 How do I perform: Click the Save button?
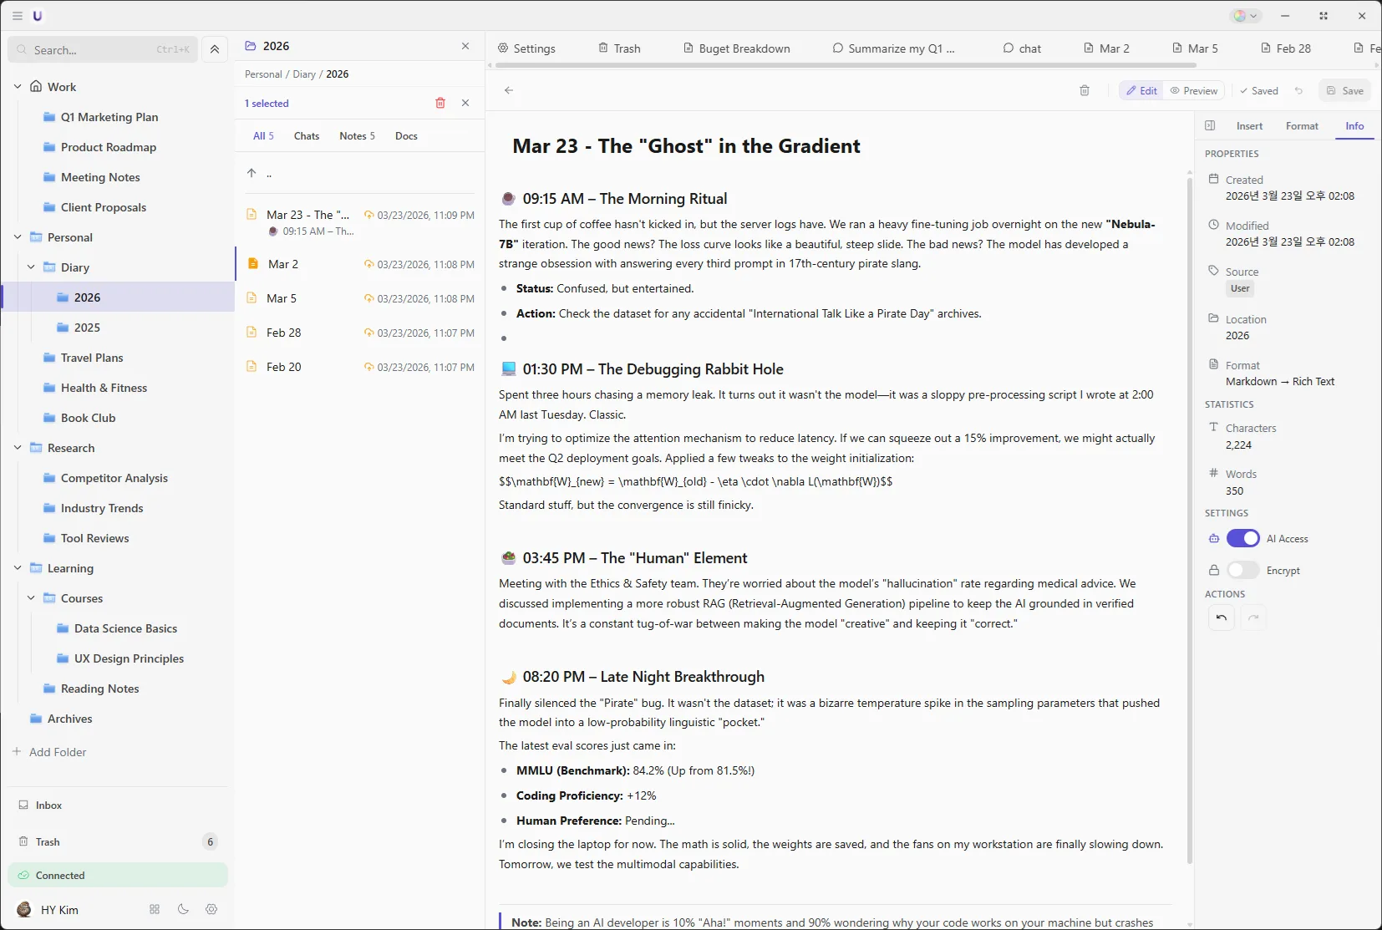tap(1344, 90)
